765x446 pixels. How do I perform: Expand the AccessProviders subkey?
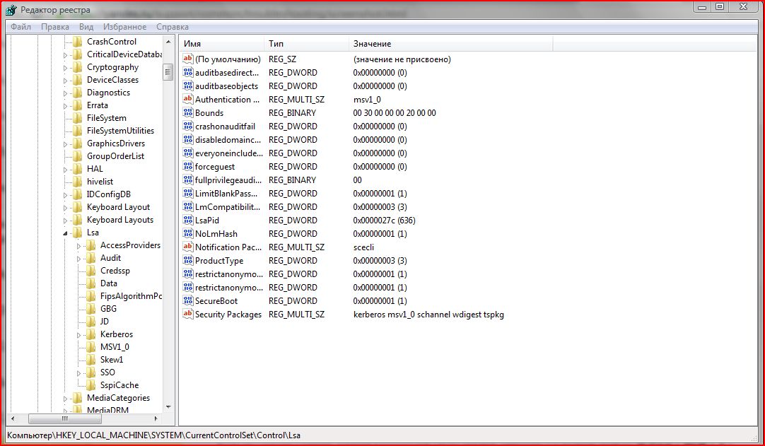coord(79,245)
